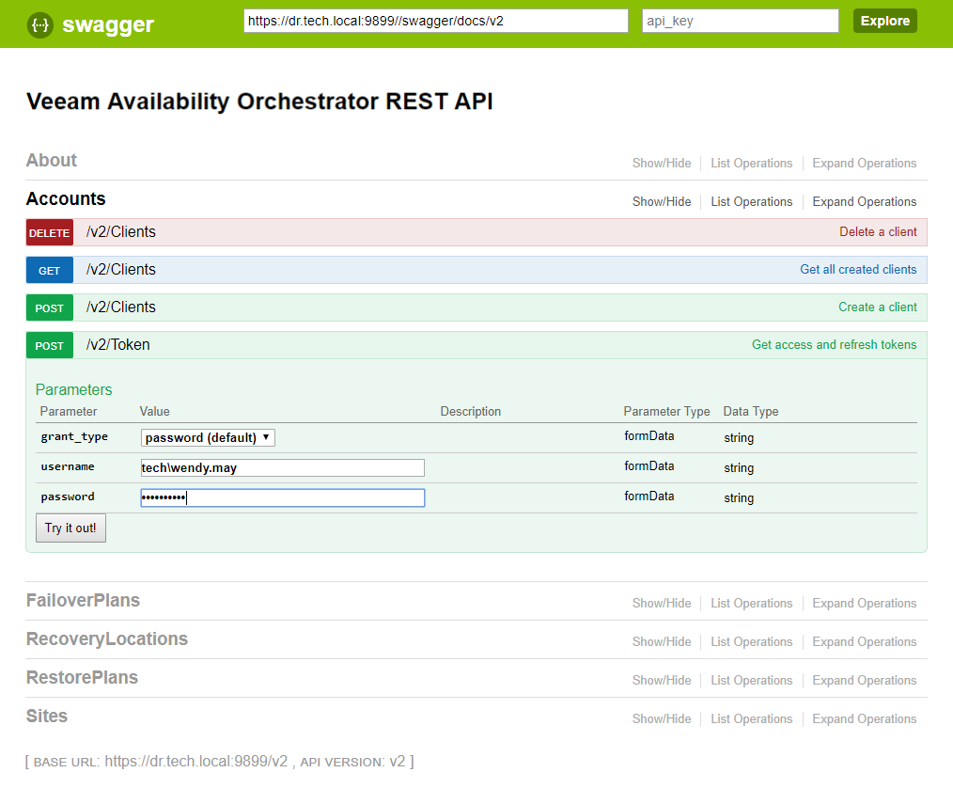953x804 pixels.
Task: Focus the swagger docs URL field
Action: click(x=436, y=21)
